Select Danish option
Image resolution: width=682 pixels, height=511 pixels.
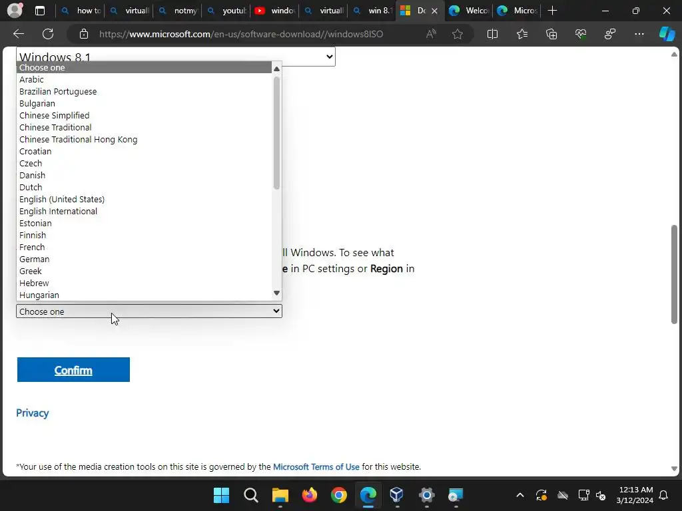click(x=144, y=175)
